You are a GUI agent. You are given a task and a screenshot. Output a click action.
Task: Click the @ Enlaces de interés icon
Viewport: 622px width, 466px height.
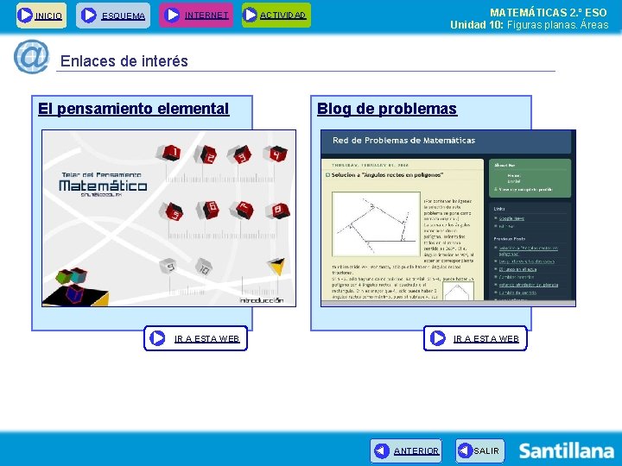click(31, 57)
